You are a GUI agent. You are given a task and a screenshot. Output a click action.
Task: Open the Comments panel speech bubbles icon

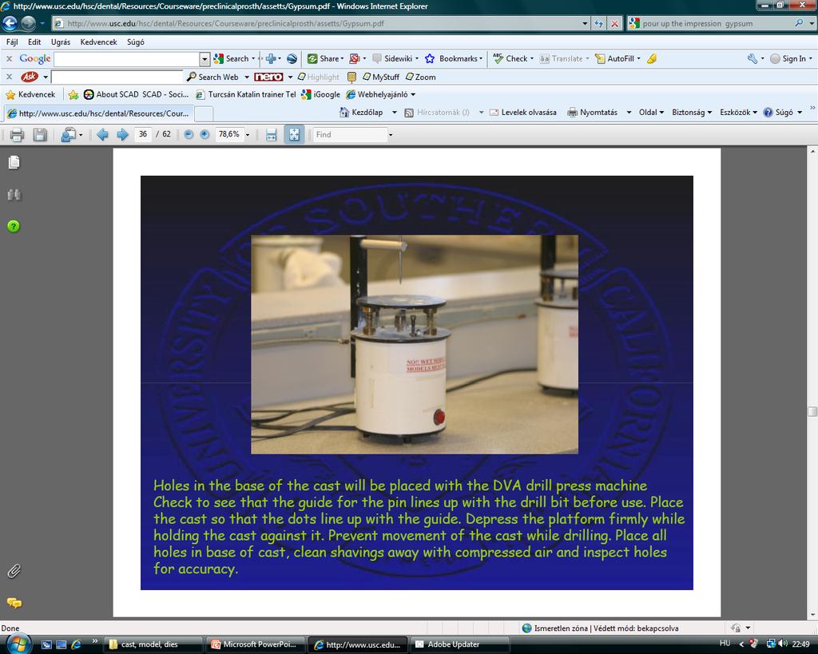pos(14,604)
